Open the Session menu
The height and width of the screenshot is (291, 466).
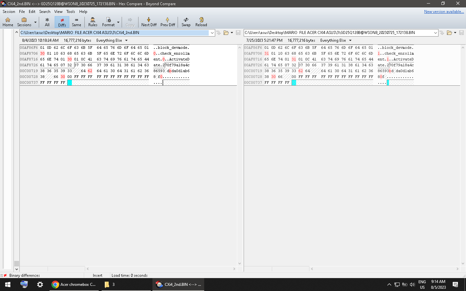[9, 12]
